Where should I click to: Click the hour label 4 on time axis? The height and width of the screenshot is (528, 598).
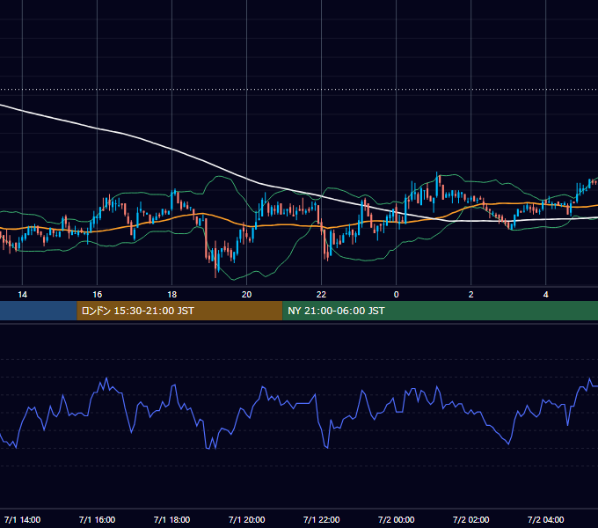[x=546, y=295]
